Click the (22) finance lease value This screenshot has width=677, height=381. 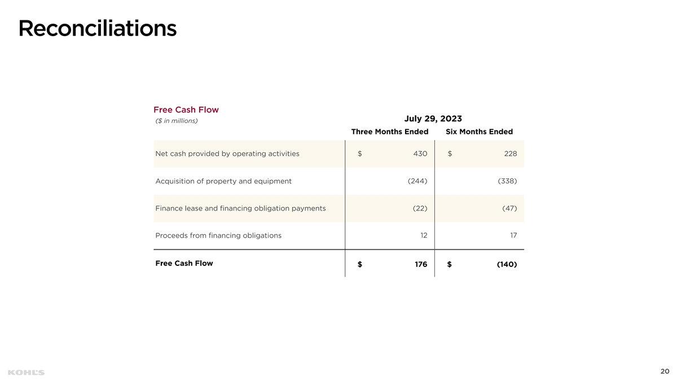click(420, 208)
